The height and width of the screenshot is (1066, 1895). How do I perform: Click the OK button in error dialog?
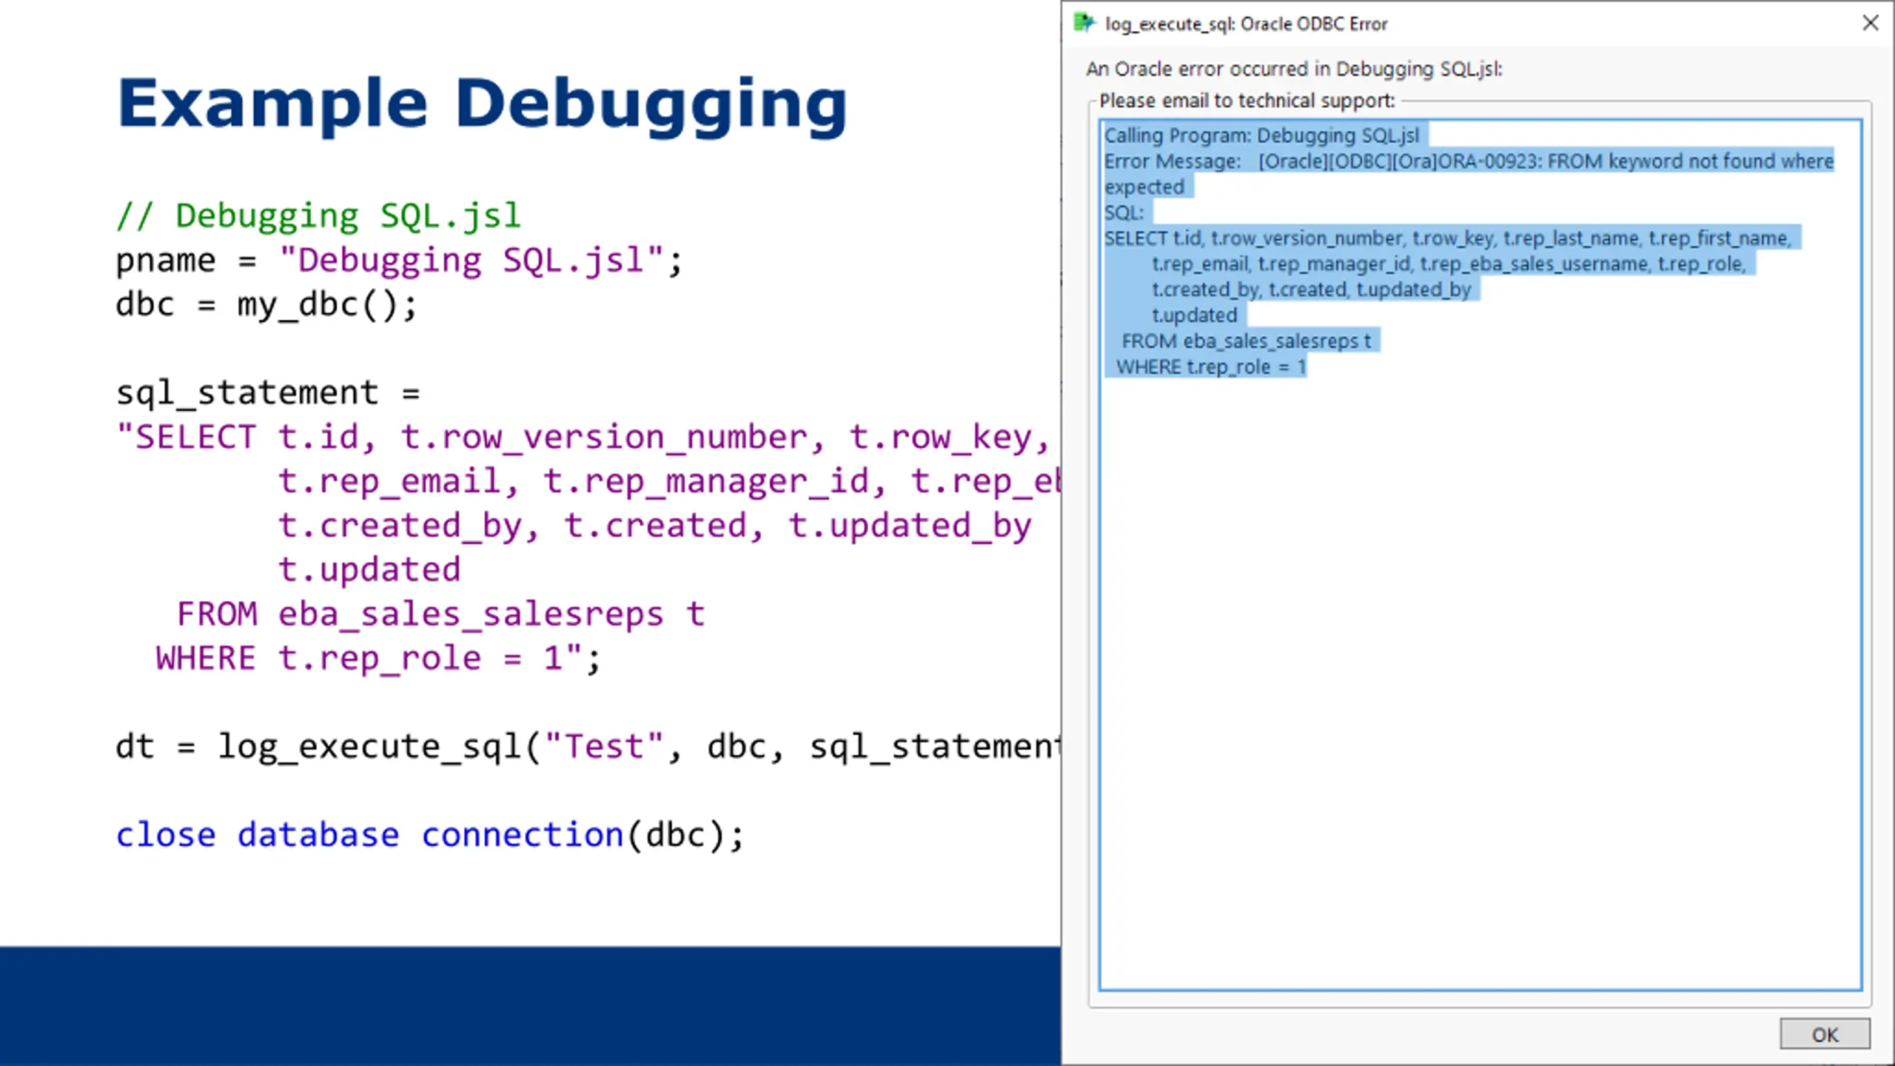[x=1825, y=1034]
